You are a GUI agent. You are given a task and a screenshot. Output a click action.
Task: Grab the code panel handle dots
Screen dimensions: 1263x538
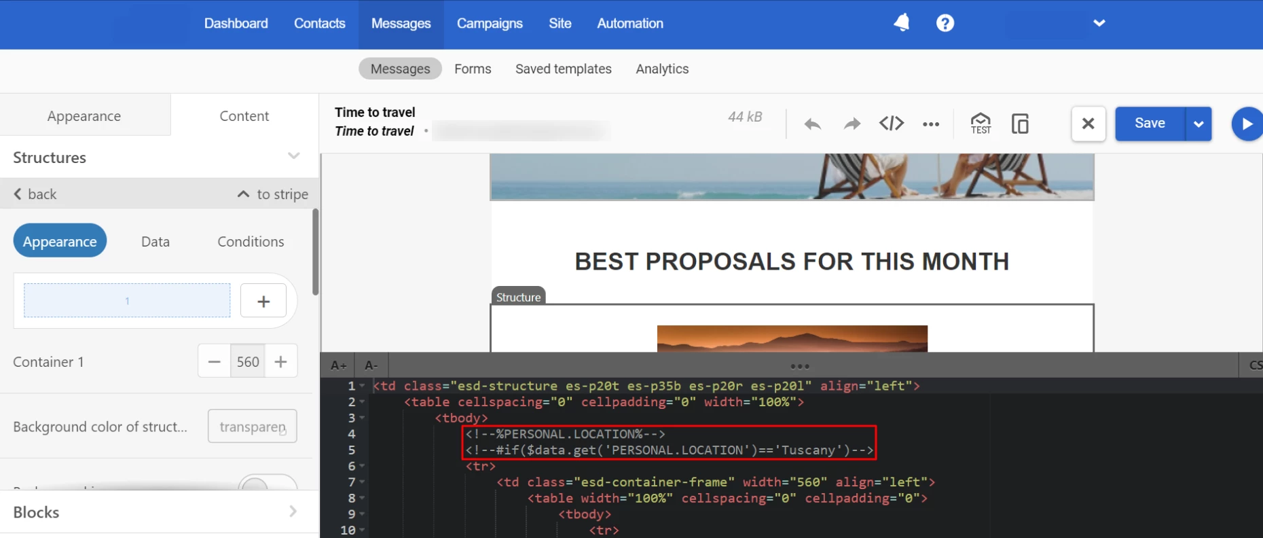800,366
